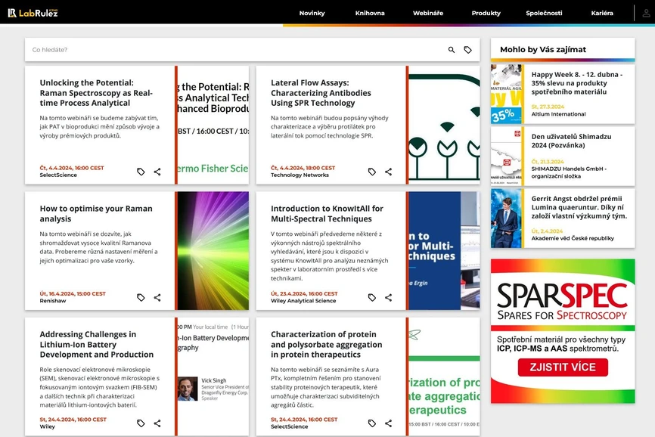Open 'Unlocking the Potential: Raman Spectroscopy' title
This screenshot has height=437, width=655.
point(96,93)
